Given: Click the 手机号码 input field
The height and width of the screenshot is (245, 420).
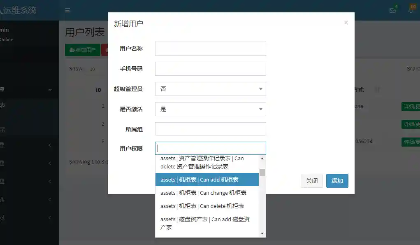Looking at the screenshot, I should click(211, 69).
